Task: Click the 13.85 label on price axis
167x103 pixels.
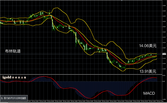Action: 164,69
